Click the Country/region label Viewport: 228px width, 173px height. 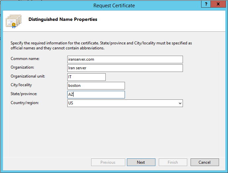tap(25, 103)
